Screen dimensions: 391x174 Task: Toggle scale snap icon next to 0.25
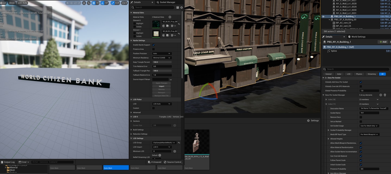coord(113,3)
